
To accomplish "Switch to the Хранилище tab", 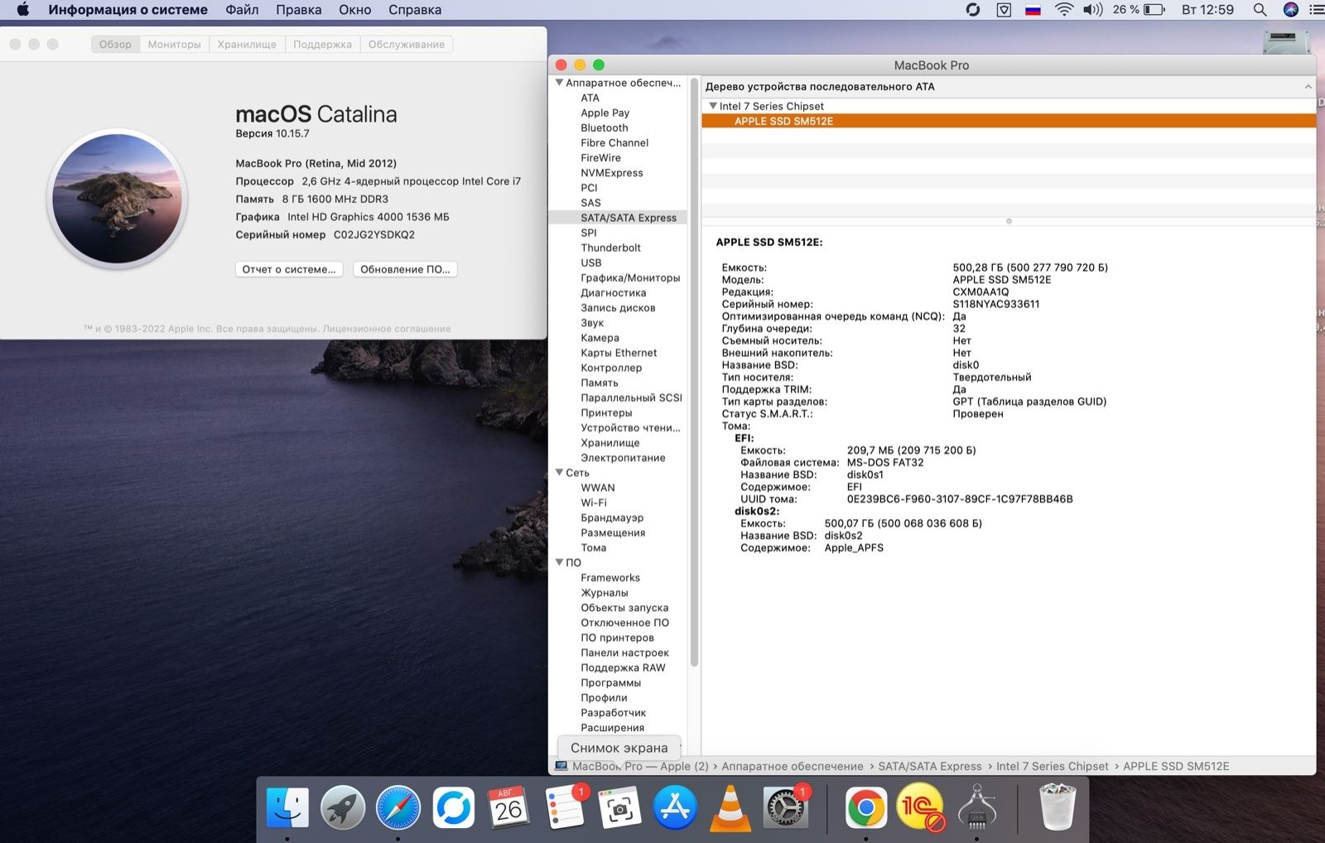I will tap(247, 45).
